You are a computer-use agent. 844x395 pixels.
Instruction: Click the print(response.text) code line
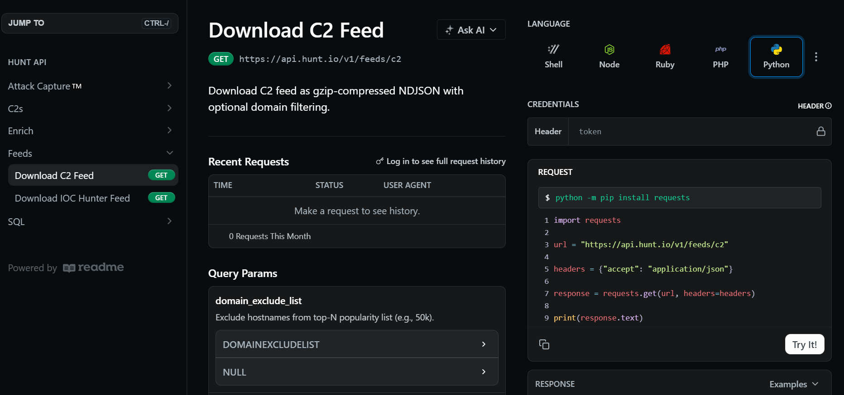(598, 318)
